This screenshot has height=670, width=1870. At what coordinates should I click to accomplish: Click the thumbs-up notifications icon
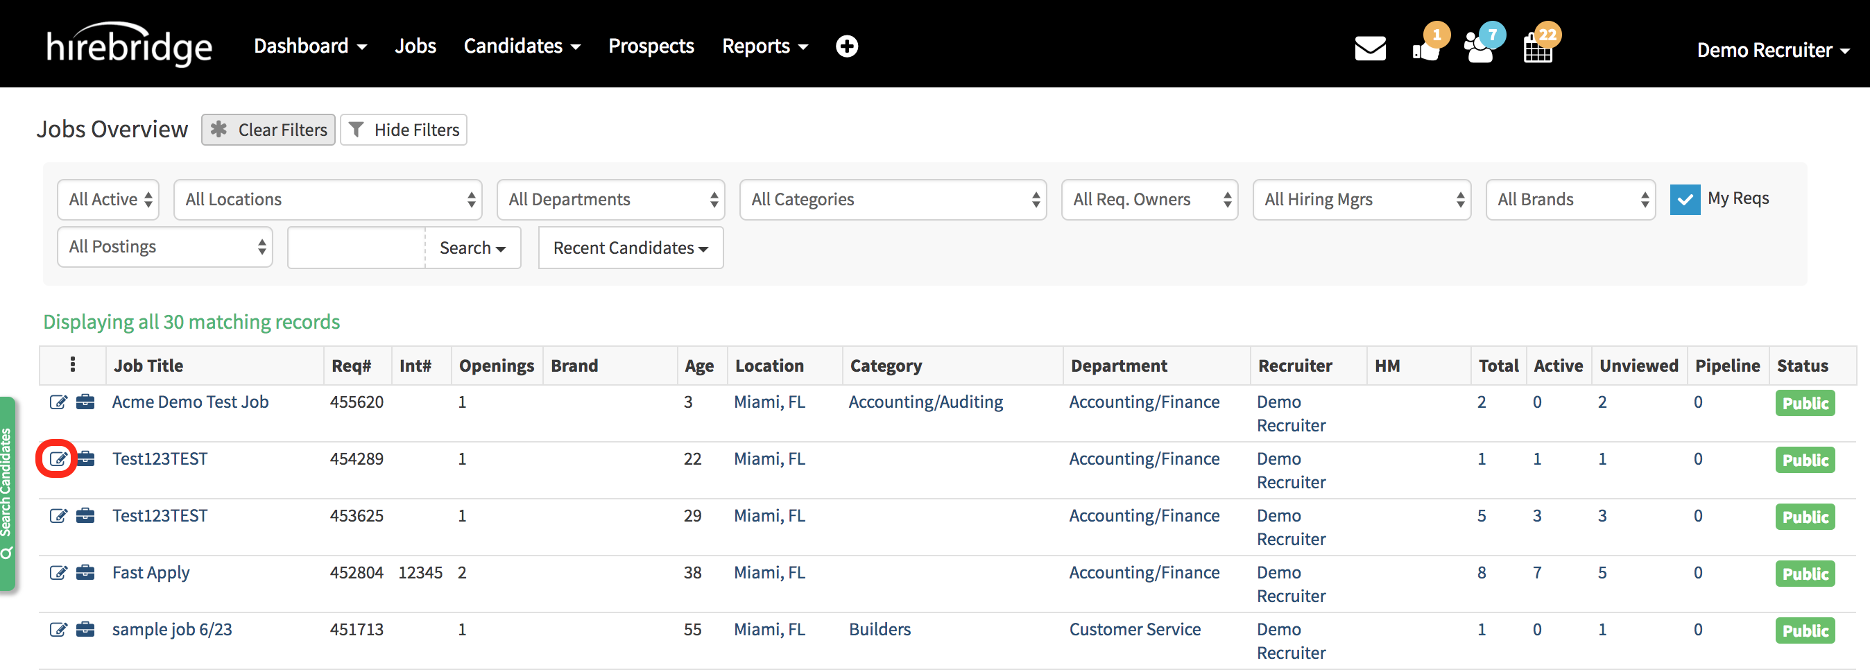tap(1425, 49)
